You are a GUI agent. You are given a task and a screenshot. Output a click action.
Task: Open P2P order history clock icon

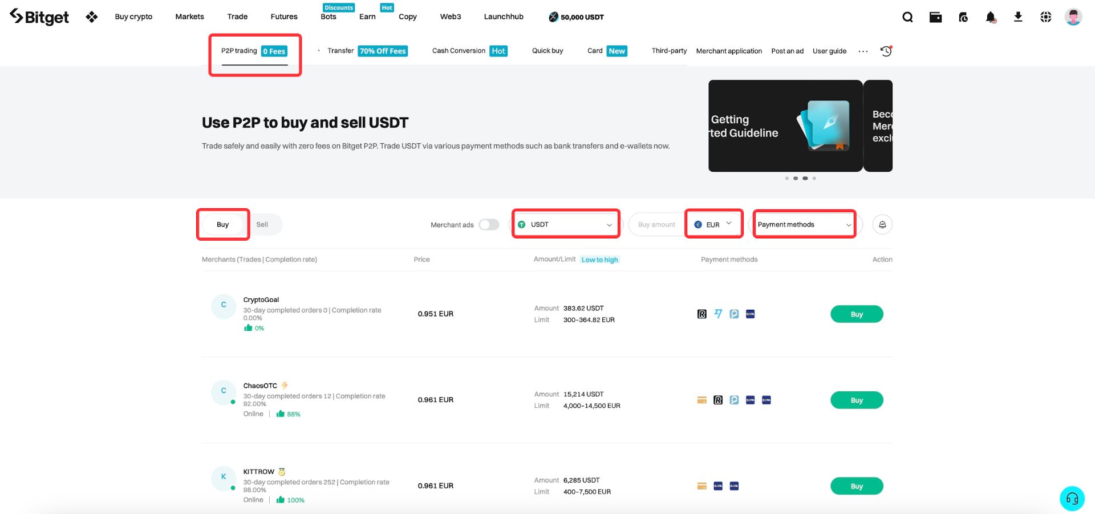click(x=886, y=51)
